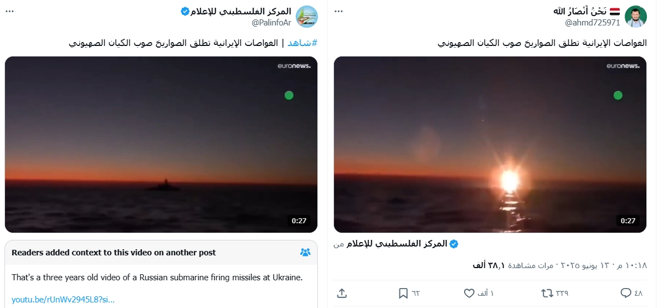Click the community notes people icon

(306, 252)
